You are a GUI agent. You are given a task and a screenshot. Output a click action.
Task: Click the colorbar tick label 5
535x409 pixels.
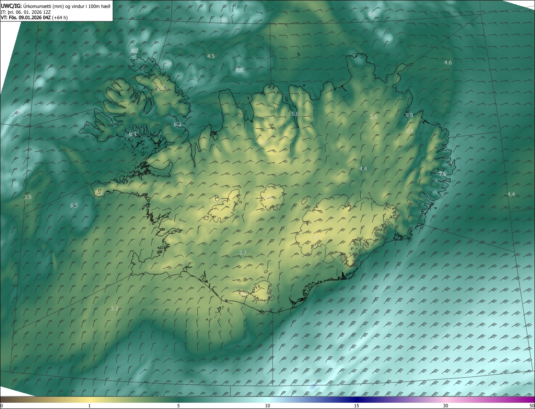[178, 406]
